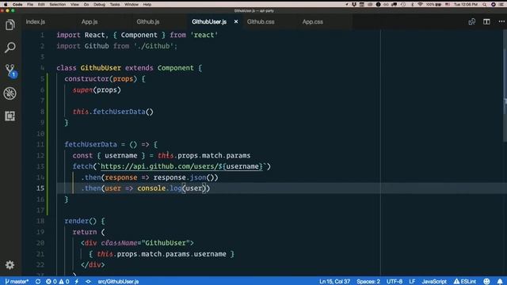Image resolution: width=507 pixels, height=285 pixels.
Task: Click line number 15 in gutter
Action: coord(40,188)
